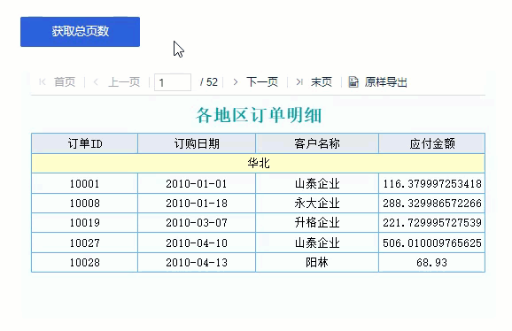Click the export document icon
Image resolution: width=512 pixels, height=331 pixels.
[x=353, y=81]
